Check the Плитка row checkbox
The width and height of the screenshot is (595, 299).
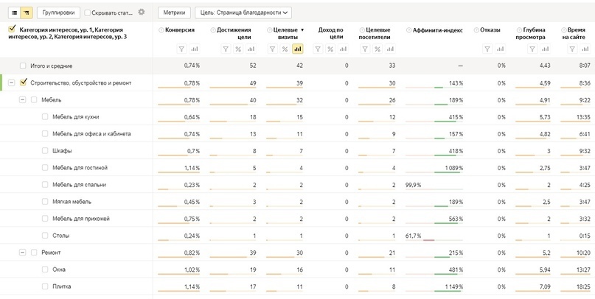45,286
